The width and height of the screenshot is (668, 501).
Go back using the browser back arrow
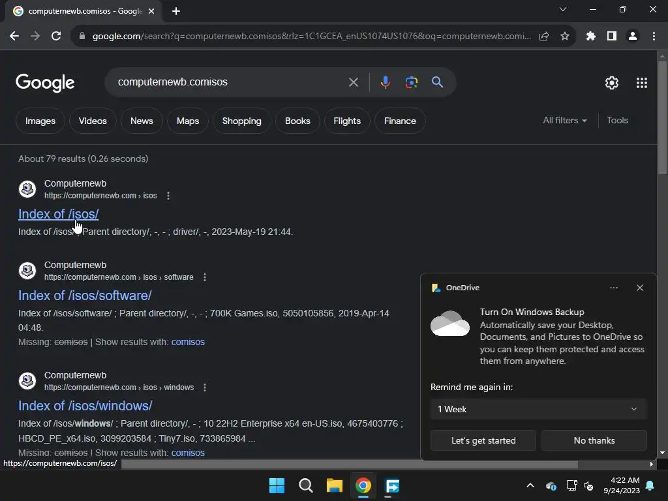pos(14,37)
